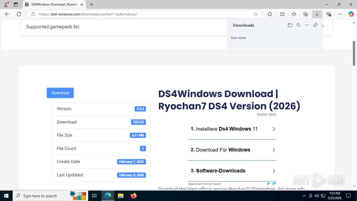Viewport: 357px width, 201px height.
Task: Close the DS4Windows Download tab
Action: (82, 4)
